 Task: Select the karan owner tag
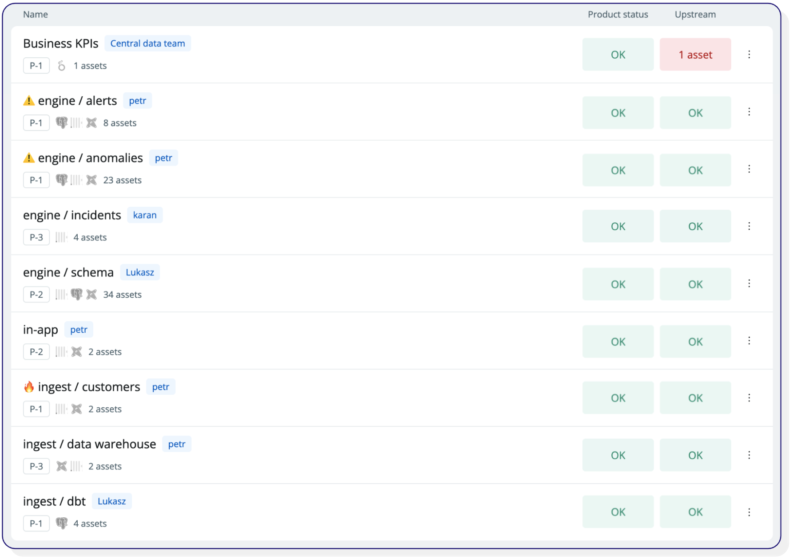click(145, 215)
